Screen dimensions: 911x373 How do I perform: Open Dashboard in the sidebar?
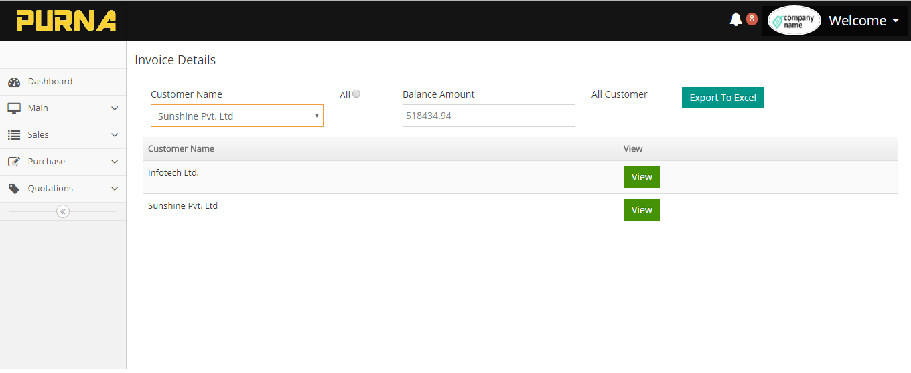63,82
